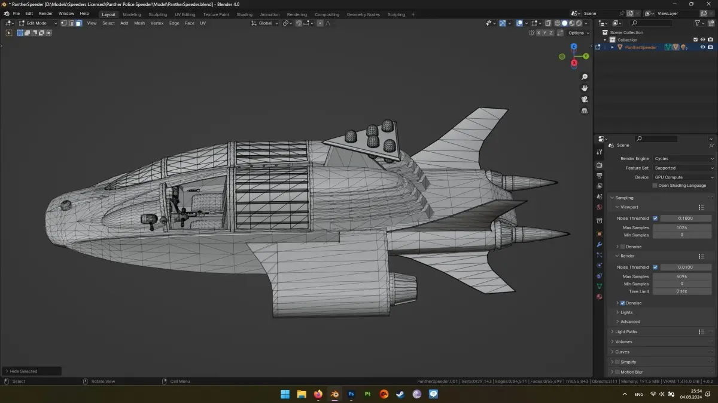This screenshot has width=718, height=403.
Task: Open Blender from the Windows taskbar
Action: click(x=334, y=394)
